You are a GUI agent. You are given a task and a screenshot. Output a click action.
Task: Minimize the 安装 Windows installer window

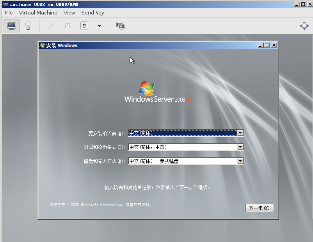260,45
